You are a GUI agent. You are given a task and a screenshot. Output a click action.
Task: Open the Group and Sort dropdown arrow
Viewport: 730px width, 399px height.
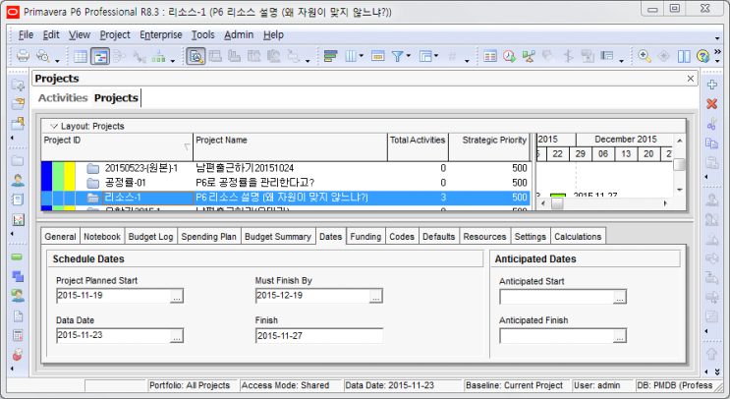436,56
